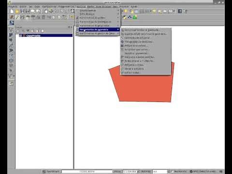Screen dimensions: 232x174
Task: Click the blue nodes plugin icon
Action: (x=130, y=17)
